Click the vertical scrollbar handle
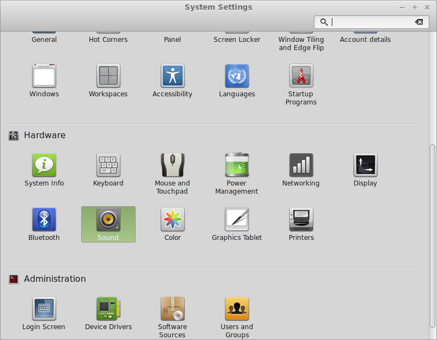This screenshot has height=340, width=437. [433, 236]
